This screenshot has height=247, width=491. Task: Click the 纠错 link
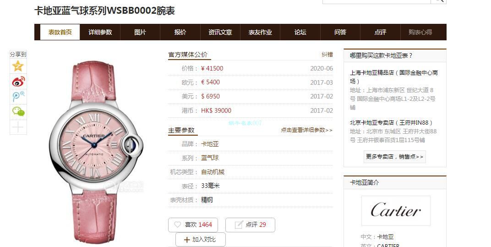pos(327,55)
